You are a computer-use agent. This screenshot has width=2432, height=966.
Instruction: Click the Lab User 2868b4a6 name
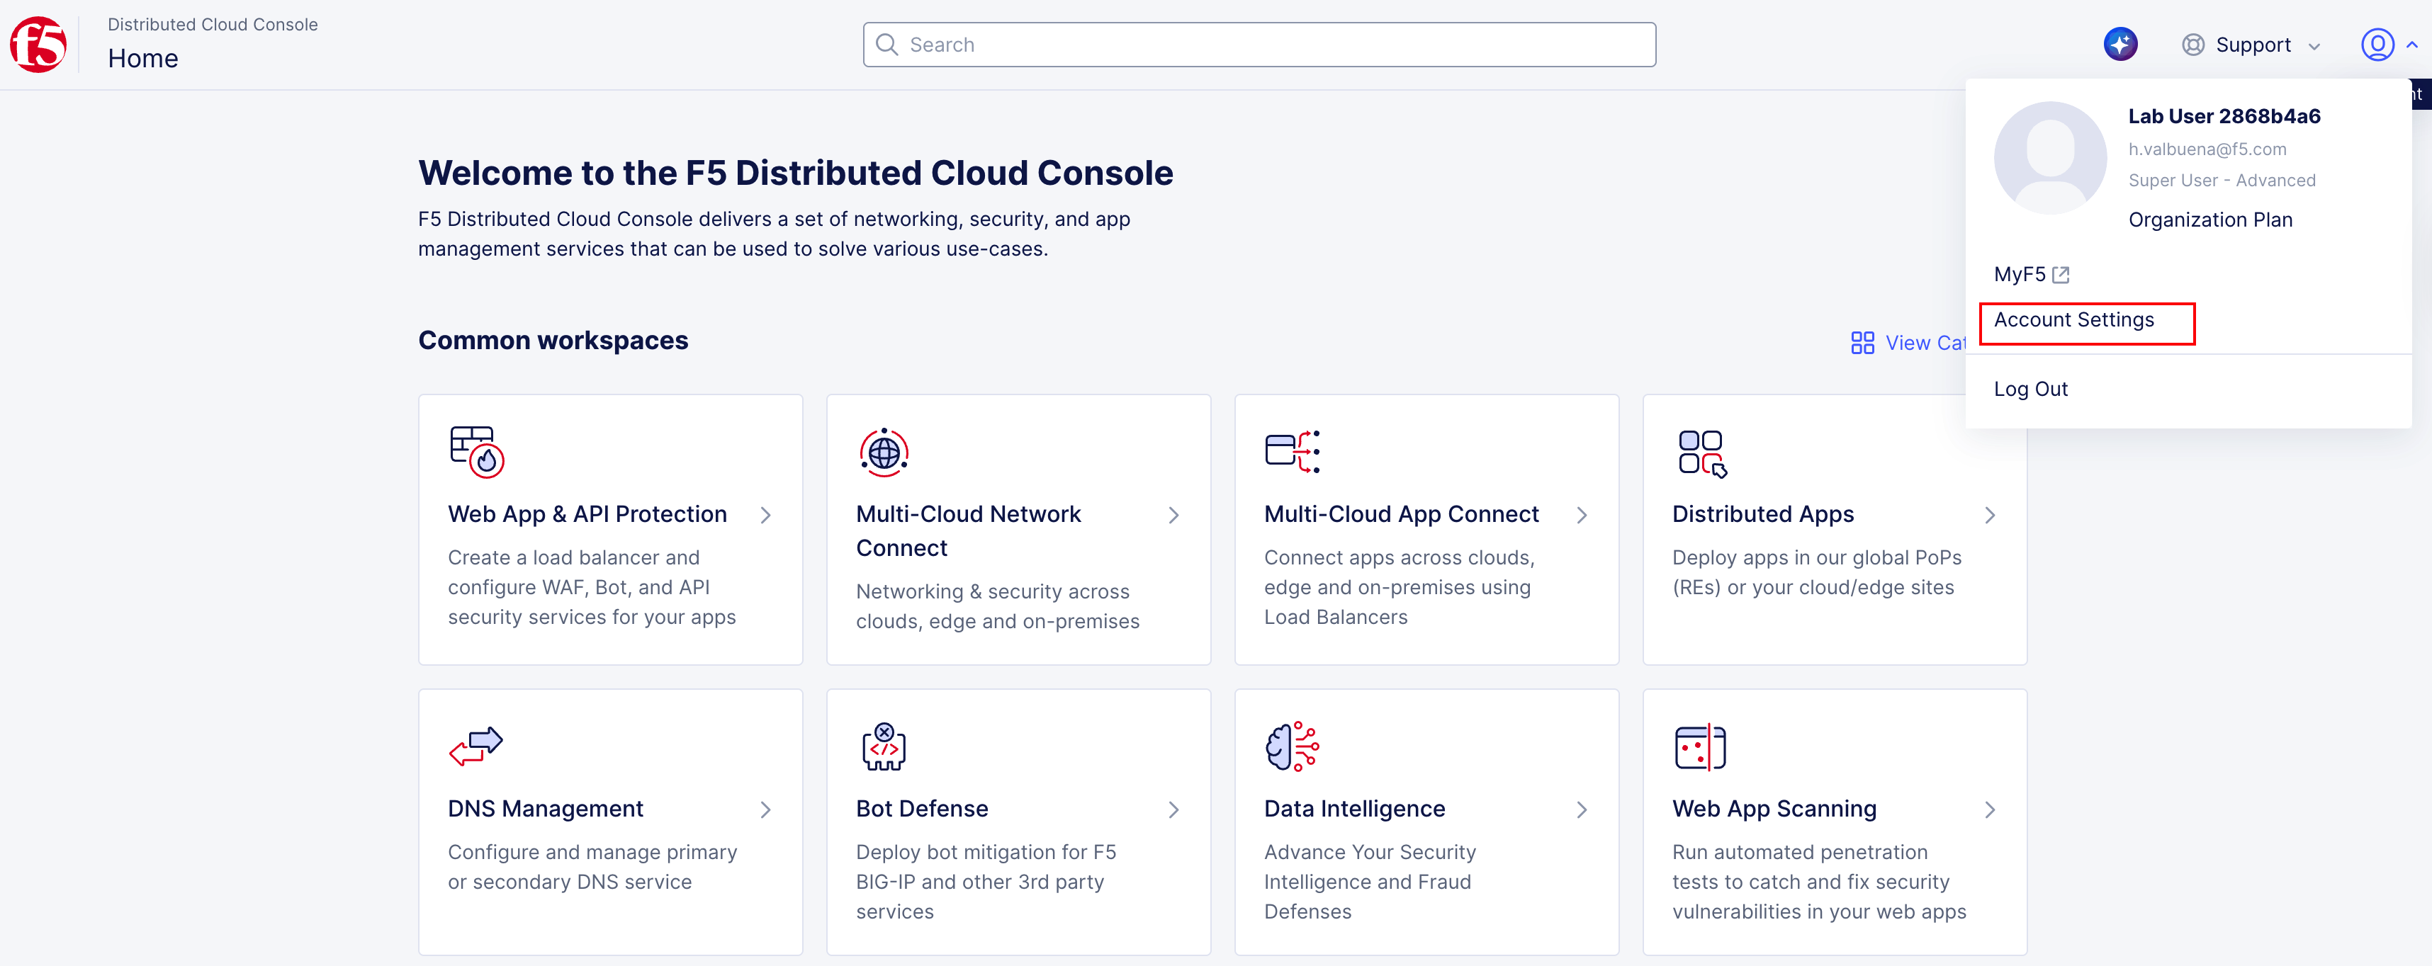2224,116
